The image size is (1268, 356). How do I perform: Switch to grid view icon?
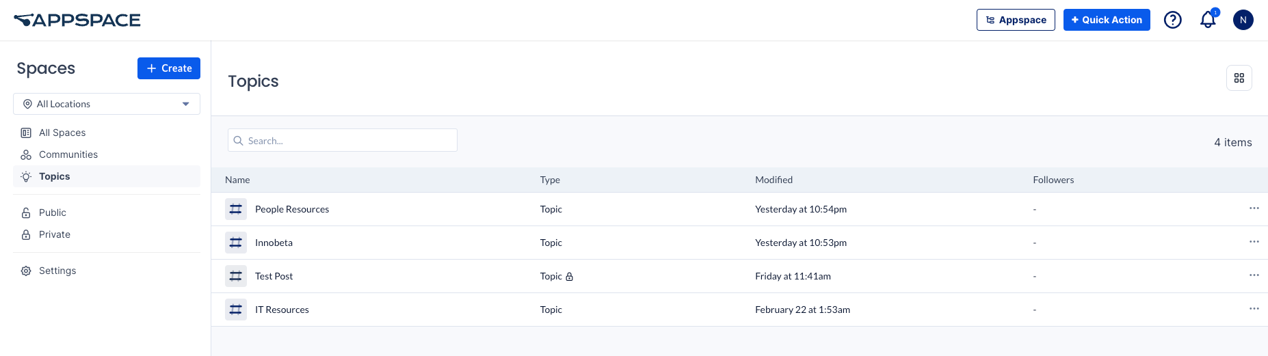1239,78
